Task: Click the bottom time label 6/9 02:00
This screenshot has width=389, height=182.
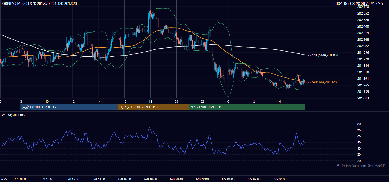Action: [254, 179]
